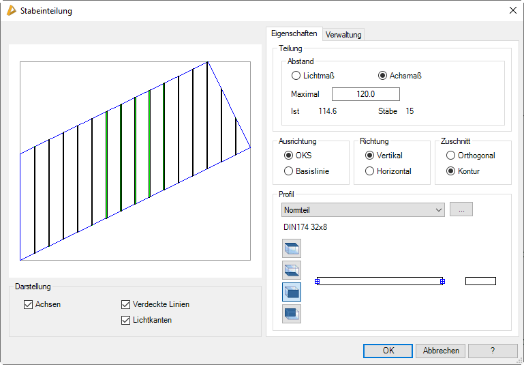The image size is (524, 365).
Task: Switch to the Verwaltung tab
Action: 343,34
